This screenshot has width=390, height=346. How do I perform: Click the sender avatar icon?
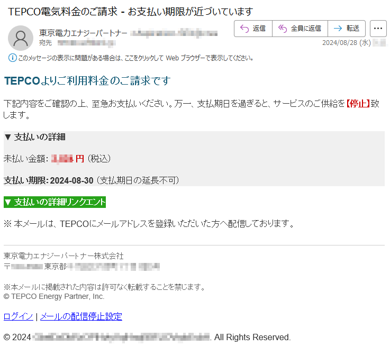pos(21,38)
